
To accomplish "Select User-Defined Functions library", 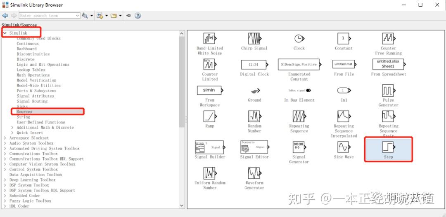I will [x=40, y=122].
